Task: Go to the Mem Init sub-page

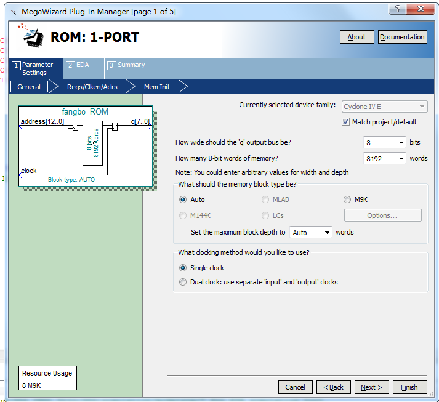Action: (x=157, y=87)
